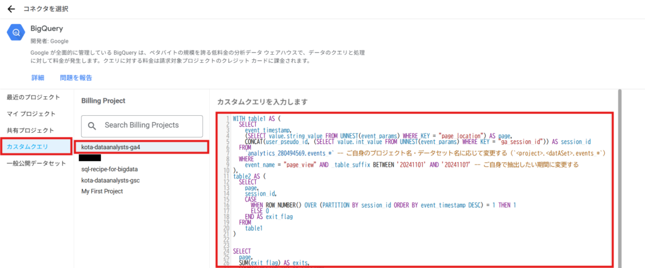
Task: Click the search magnifier icon
Action: pos(93,126)
